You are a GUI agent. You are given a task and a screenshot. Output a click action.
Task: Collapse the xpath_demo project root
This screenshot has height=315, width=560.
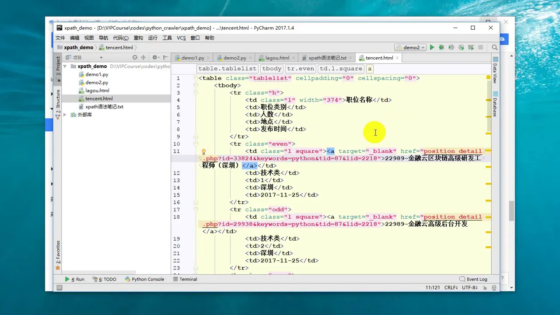pyautogui.click(x=65, y=66)
